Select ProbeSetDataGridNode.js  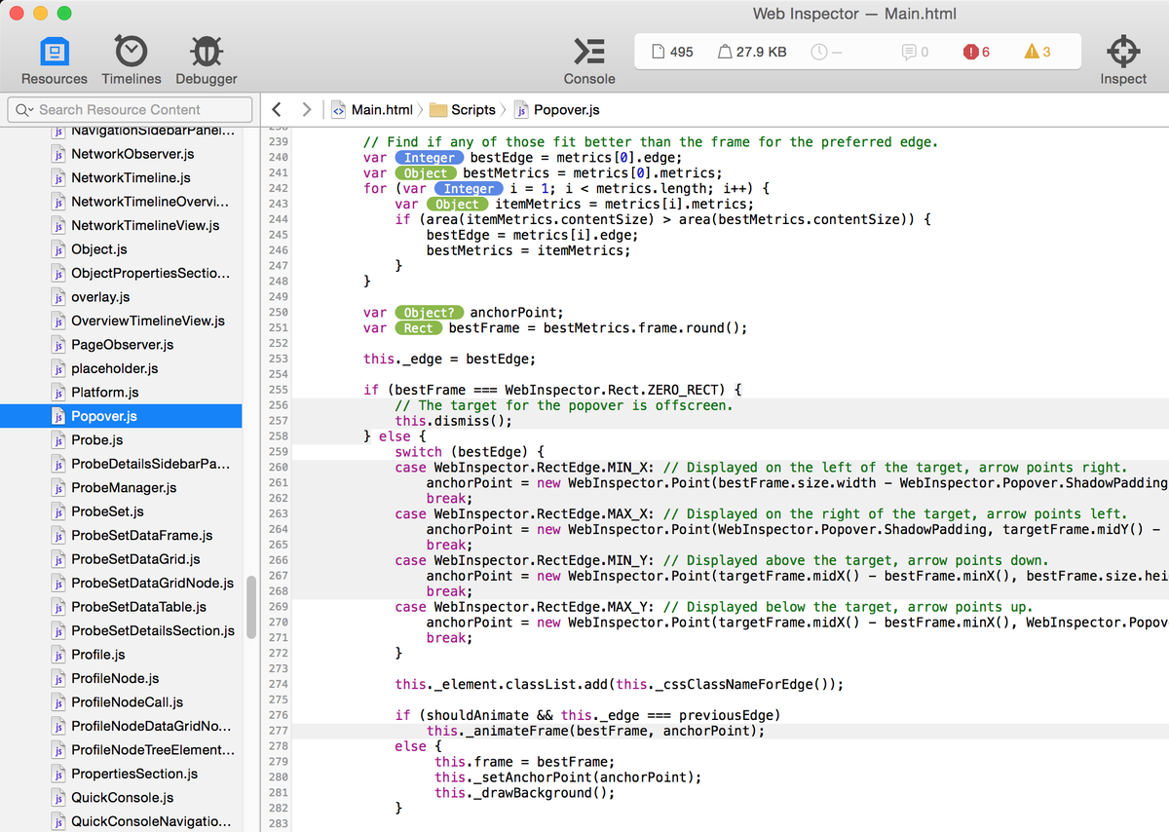[121, 584]
